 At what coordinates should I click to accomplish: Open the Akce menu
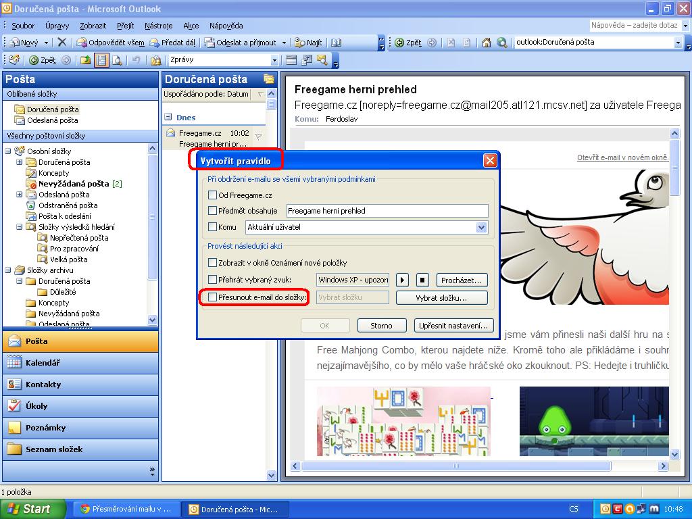coord(191,26)
